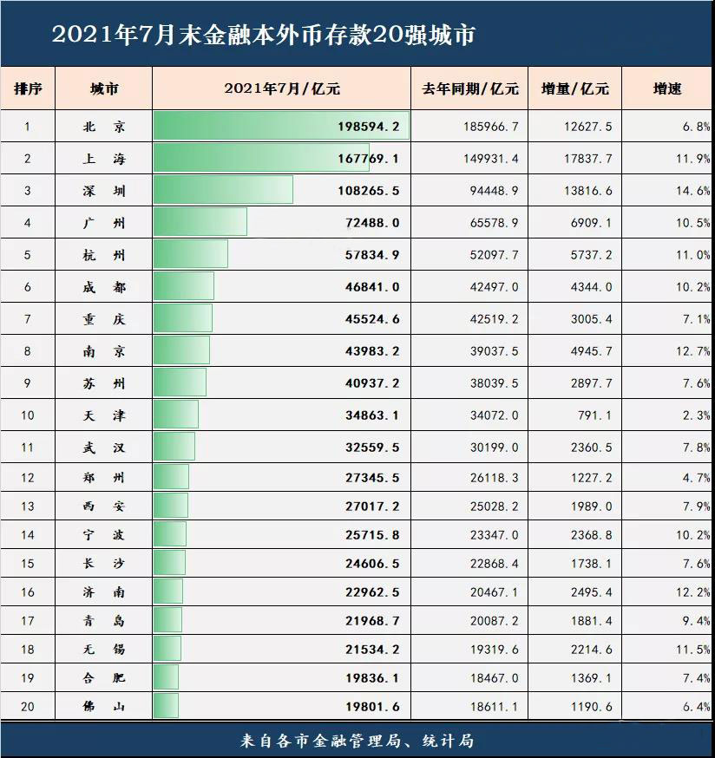Click last-year value 39037.5 for 南京
Image resolution: width=715 pixels, height=758 pixels.
(495, 351)
